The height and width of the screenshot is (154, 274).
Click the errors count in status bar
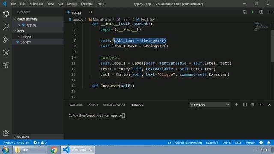(x=36, y=142)
